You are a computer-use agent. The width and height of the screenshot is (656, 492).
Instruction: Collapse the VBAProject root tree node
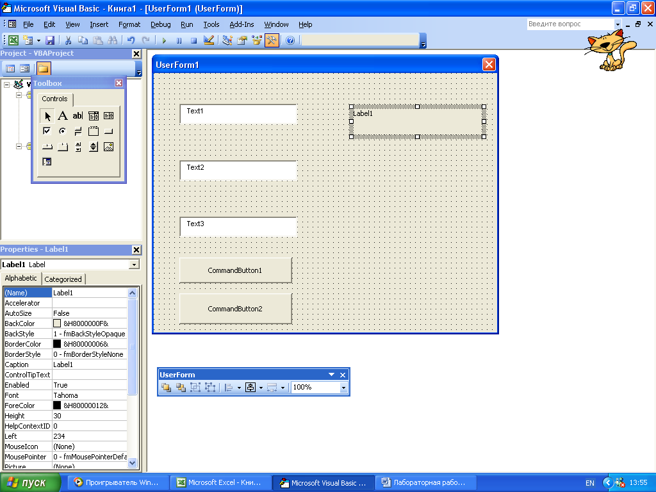pyautogui.click(x=6, y=85)
